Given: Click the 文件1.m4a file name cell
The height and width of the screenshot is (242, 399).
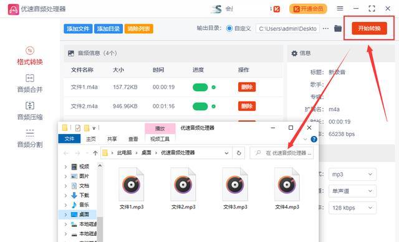Looking at the screenshot, I should (84, 87).
